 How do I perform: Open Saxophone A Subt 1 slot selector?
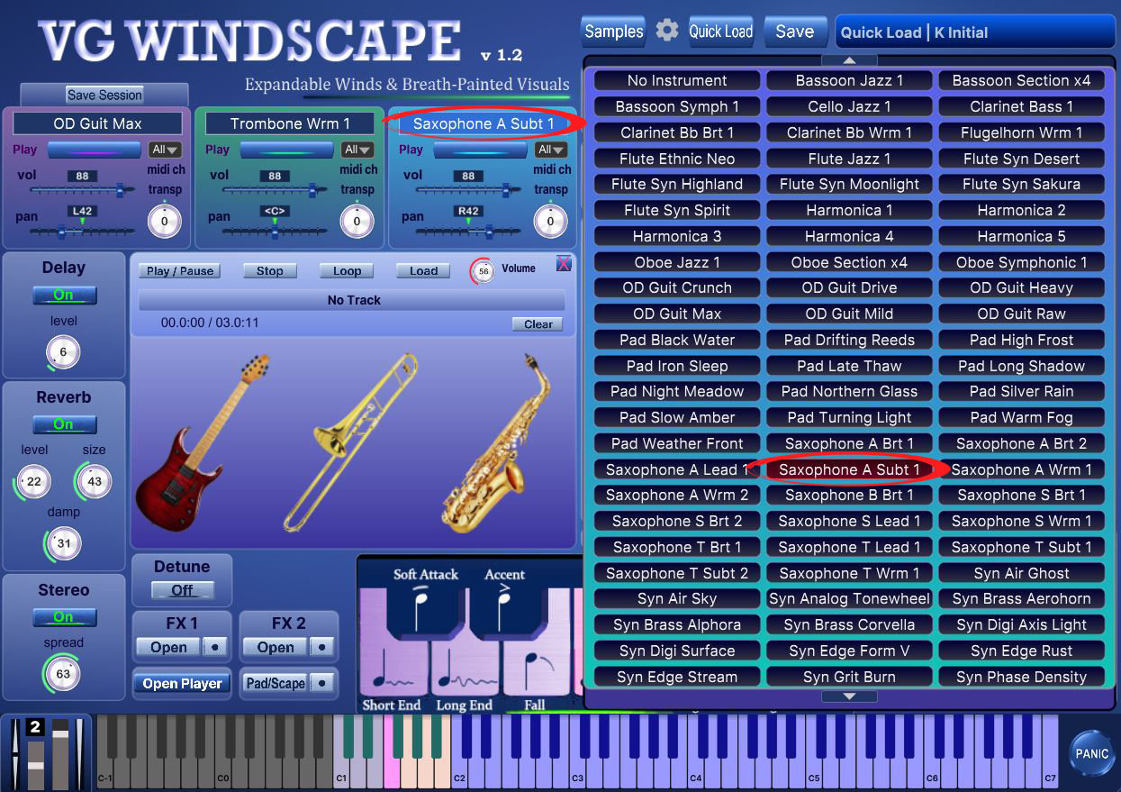pos(484,123)
